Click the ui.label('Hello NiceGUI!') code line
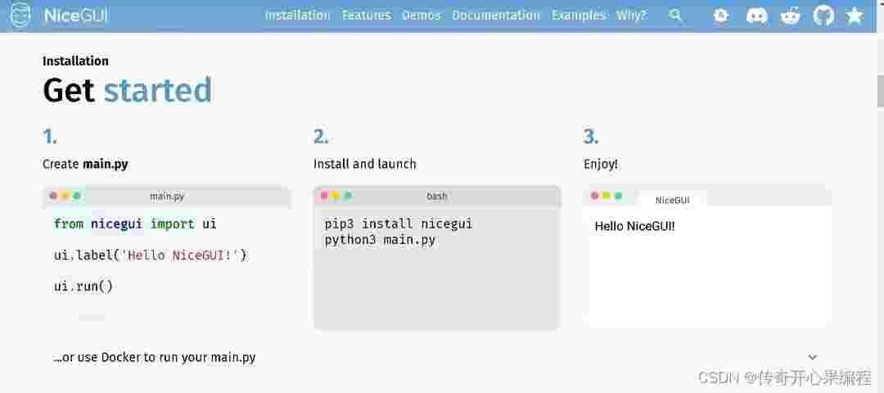 pos(151,255)
